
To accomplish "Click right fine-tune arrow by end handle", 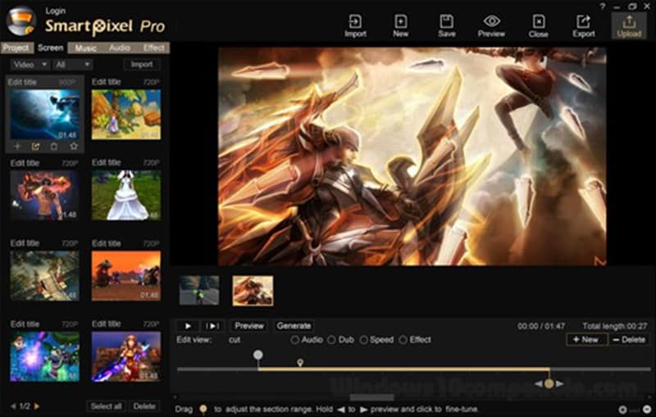I will [x=559, y=383].
